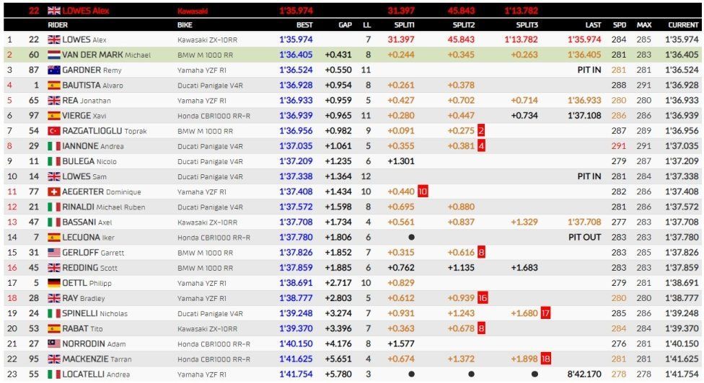Open rider name BAUTISTA Alvaro
This screenshot has width=704, height=383.
tap(92, 86)
